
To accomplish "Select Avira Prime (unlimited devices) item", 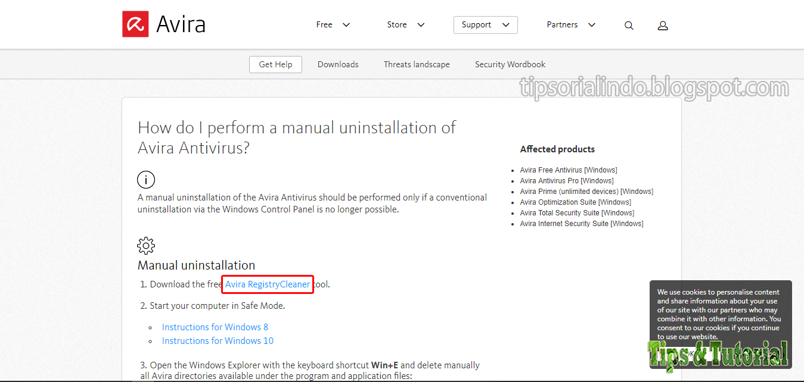I will (586, 192).
